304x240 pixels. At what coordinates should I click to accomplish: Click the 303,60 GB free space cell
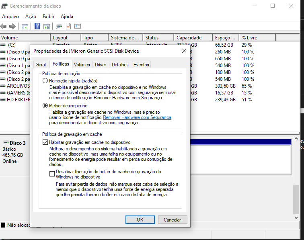[225, 86]
